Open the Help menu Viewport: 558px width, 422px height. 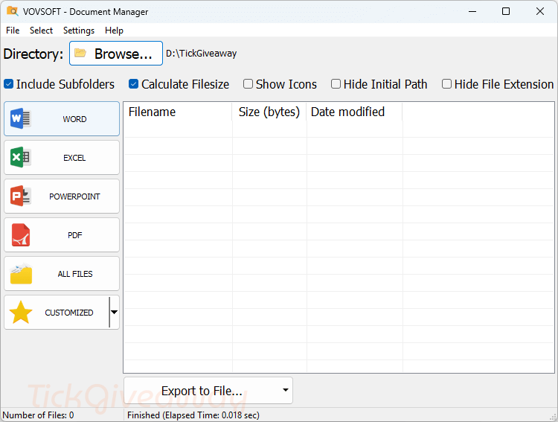pos(114,31)
